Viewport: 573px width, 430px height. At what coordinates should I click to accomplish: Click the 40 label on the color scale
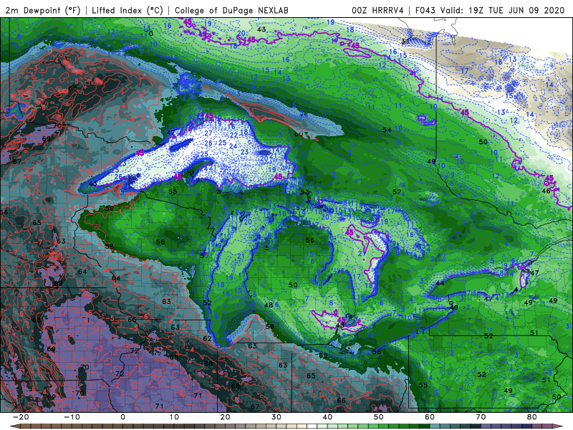pyautogui.click(x=327, y=417)
